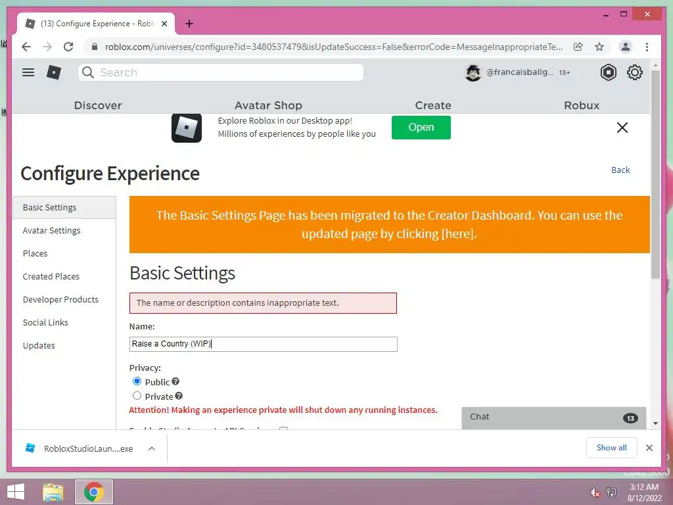Screen dimensions: 673x505
Task: Click the page vertical scrollbar thumb
Action: [x=655, y=174]
